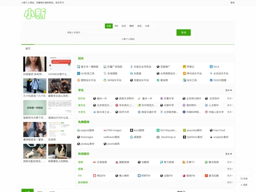Screen dimensions: 256x192
Task: Open the 没有图一样精彩 placeholder thumbnail
Action: pyautogui.click(x=35, y=108)
